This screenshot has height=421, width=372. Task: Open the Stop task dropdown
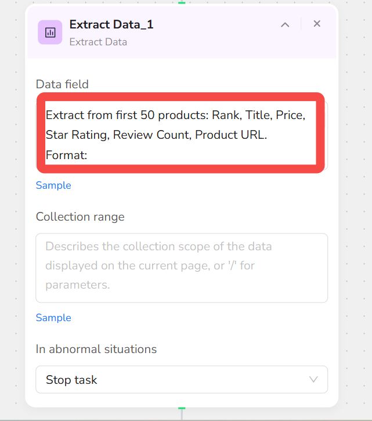(x=182, y=379)
